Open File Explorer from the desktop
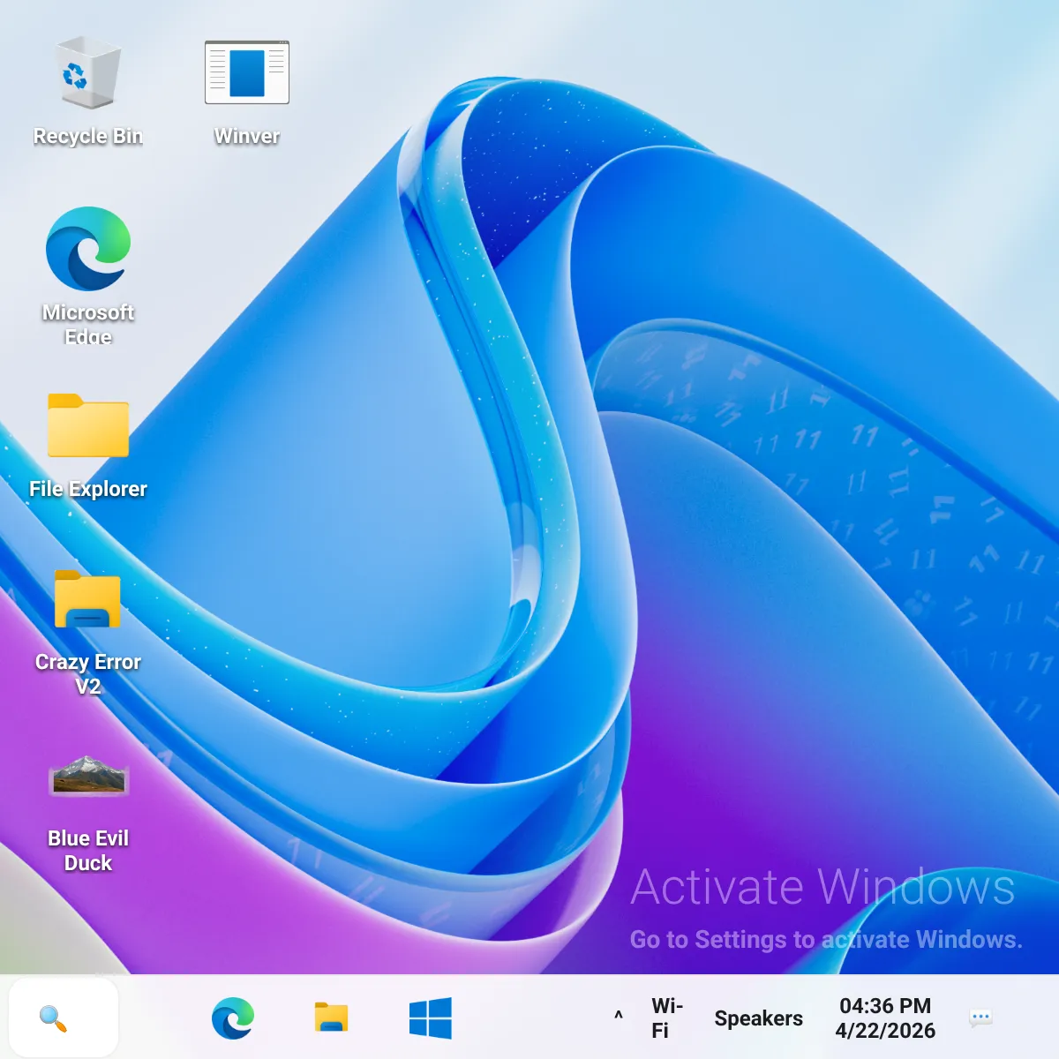This screenshot has height=1059, width=1059. click(88, 424)
